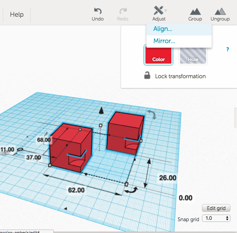This screenshot has height=233, width=237.
Task: Open the Help menu
Action: 17,15
